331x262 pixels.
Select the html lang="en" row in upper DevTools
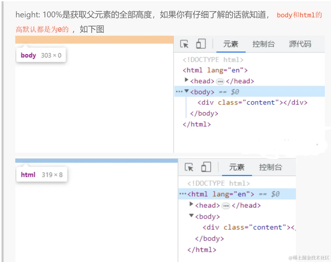[x=215, y=70]
